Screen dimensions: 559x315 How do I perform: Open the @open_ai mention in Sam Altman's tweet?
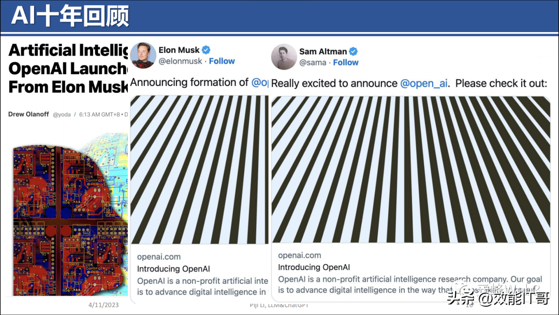(424, 83)
